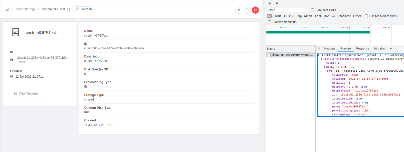Enable Has blocked cookies checkbox
Viewport: 404px width, 152px height.
366,16
